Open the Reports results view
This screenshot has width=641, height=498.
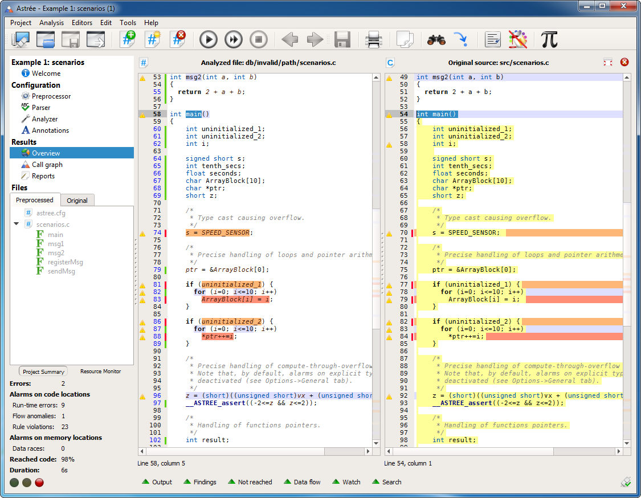tap(43, 176)
